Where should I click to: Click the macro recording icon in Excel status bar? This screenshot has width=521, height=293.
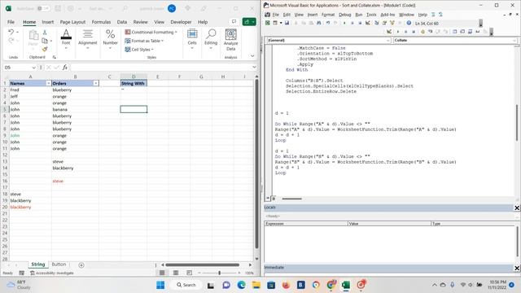(x=22, y=273)
